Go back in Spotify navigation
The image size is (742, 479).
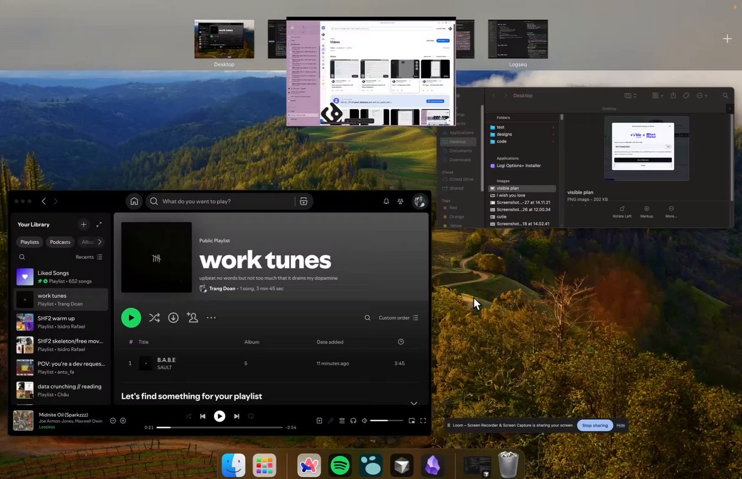click(43, 201)
